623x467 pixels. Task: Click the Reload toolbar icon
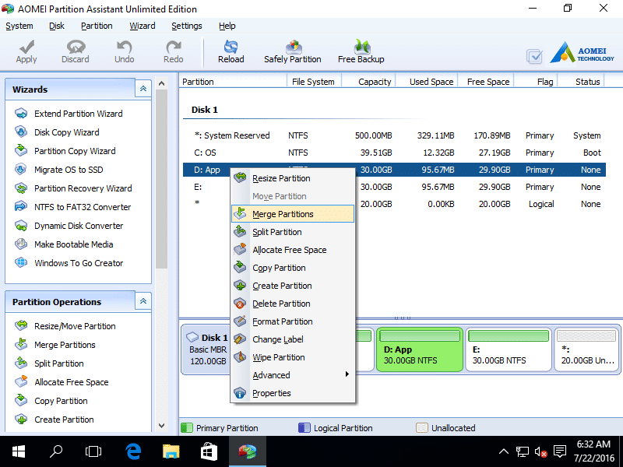pyautogui.click(x=231, y=51)
